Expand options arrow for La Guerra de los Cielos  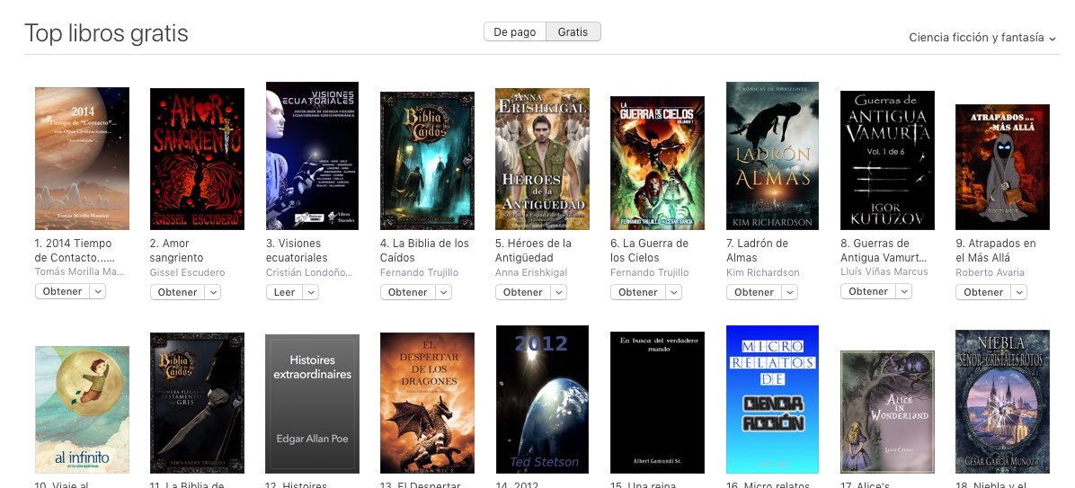[674, 292]
